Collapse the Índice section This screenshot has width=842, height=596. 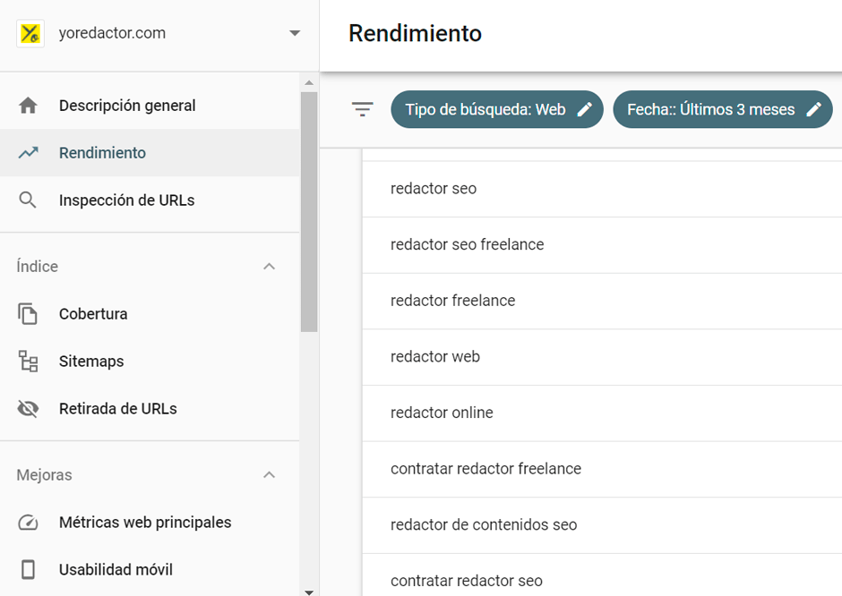coord(269,266)
